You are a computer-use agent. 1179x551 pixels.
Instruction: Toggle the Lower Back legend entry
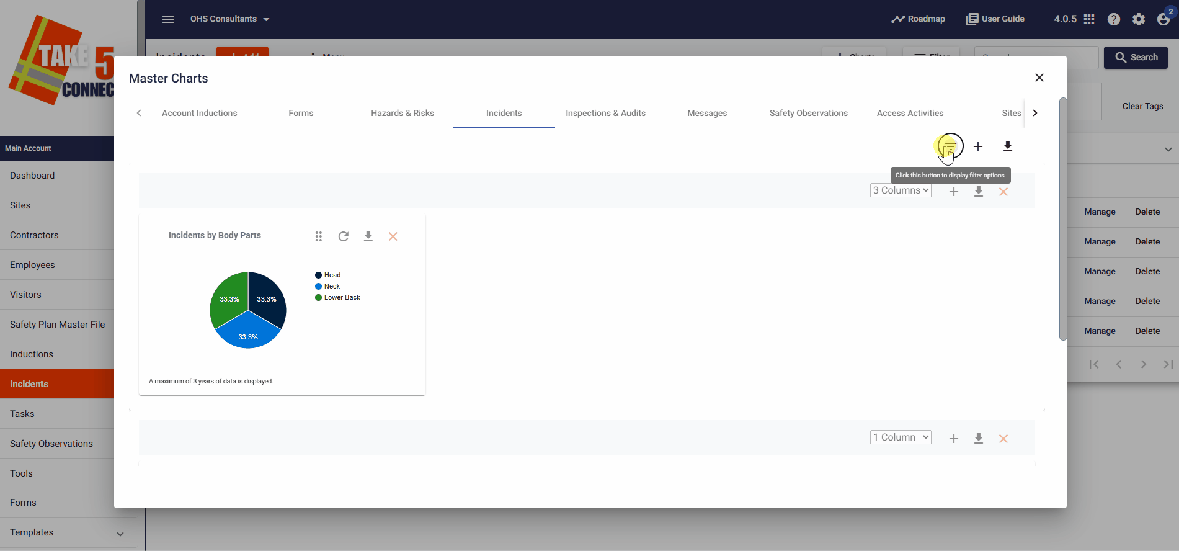337,297
